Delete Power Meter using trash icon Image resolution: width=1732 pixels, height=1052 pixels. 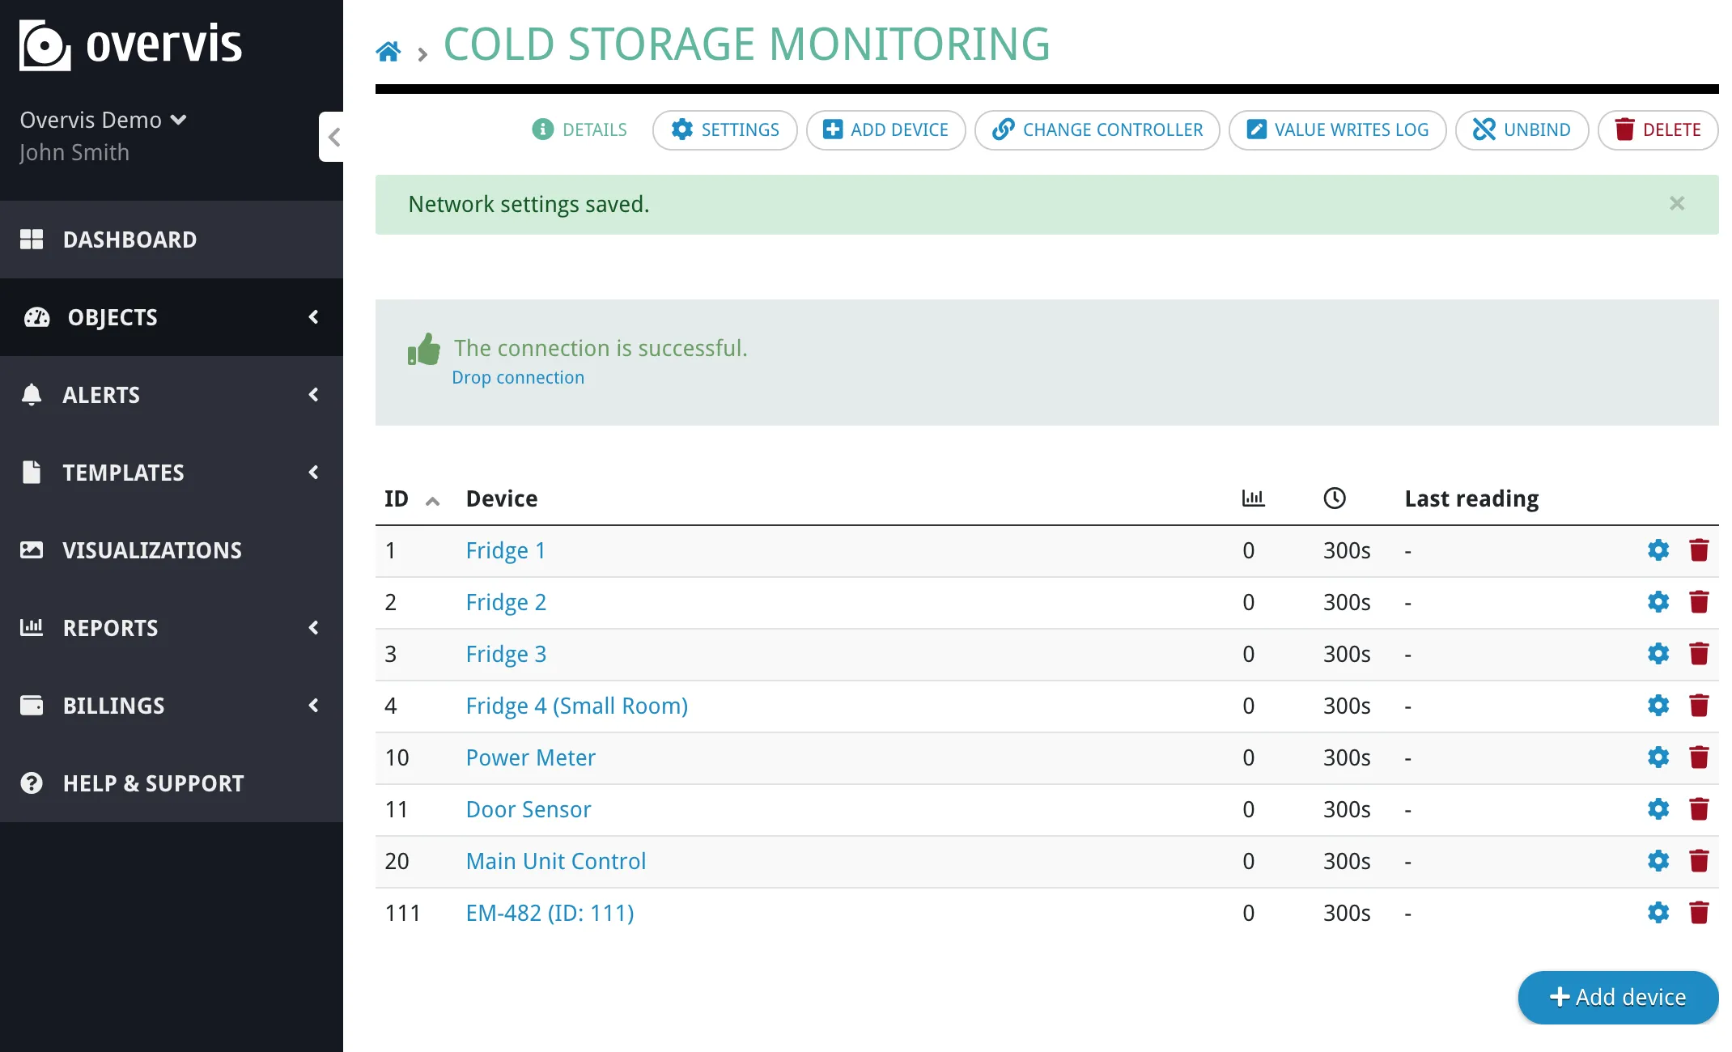tap(1699, 757)
